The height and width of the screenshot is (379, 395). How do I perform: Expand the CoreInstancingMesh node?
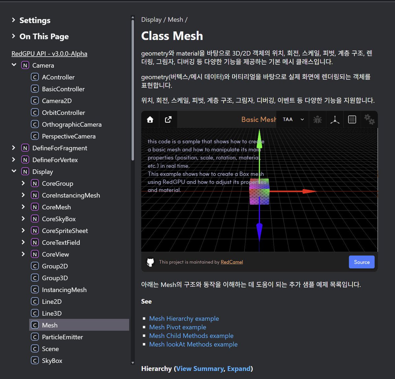(x=23, y=195)
